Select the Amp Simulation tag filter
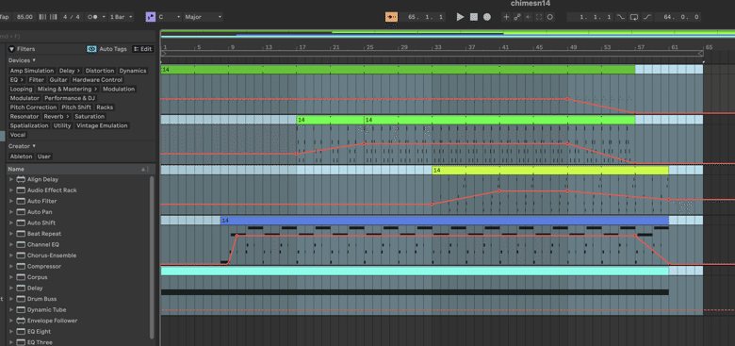 [x=32, y=71]
